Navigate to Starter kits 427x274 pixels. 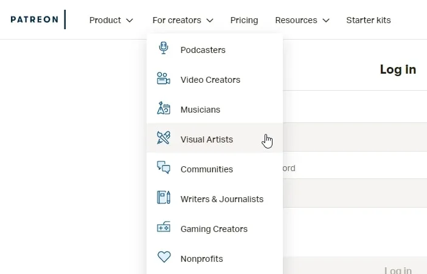click(368, 20)
